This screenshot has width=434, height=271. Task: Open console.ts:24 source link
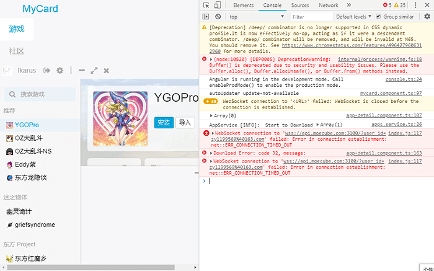pos(404,79)
